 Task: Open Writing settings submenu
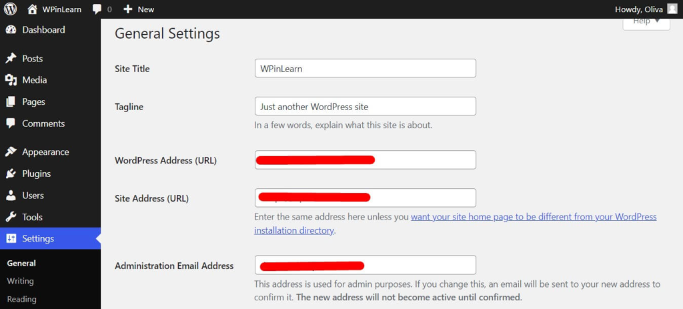pyautogui.click(x=20, y=281)
